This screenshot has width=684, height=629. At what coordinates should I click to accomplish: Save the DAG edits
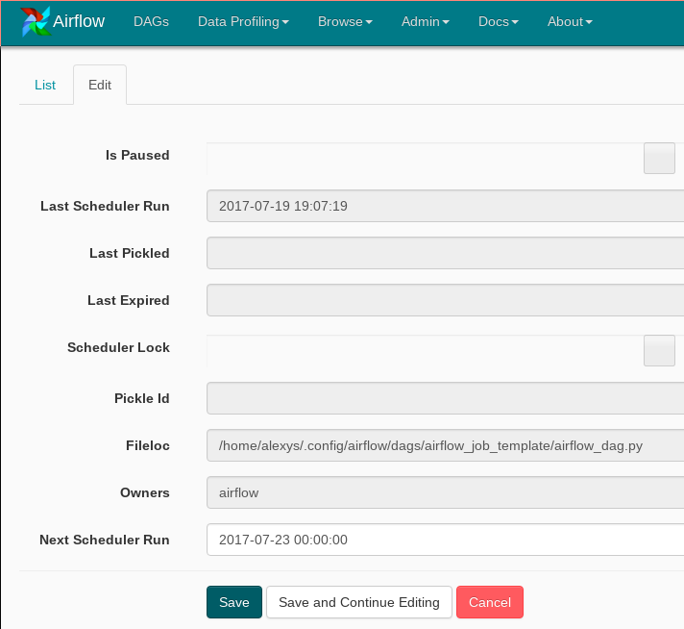point(234,602)
